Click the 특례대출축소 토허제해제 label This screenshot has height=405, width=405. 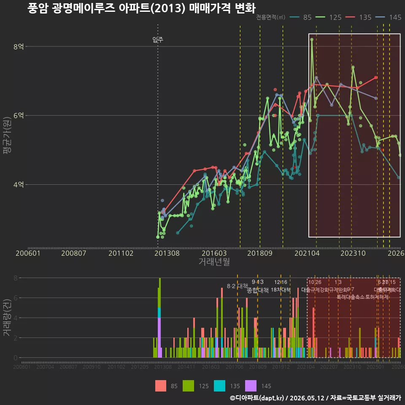362,297
